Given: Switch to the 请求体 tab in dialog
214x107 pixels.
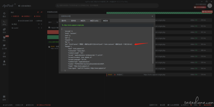Looking at the screenshot, I should [73, 21].
